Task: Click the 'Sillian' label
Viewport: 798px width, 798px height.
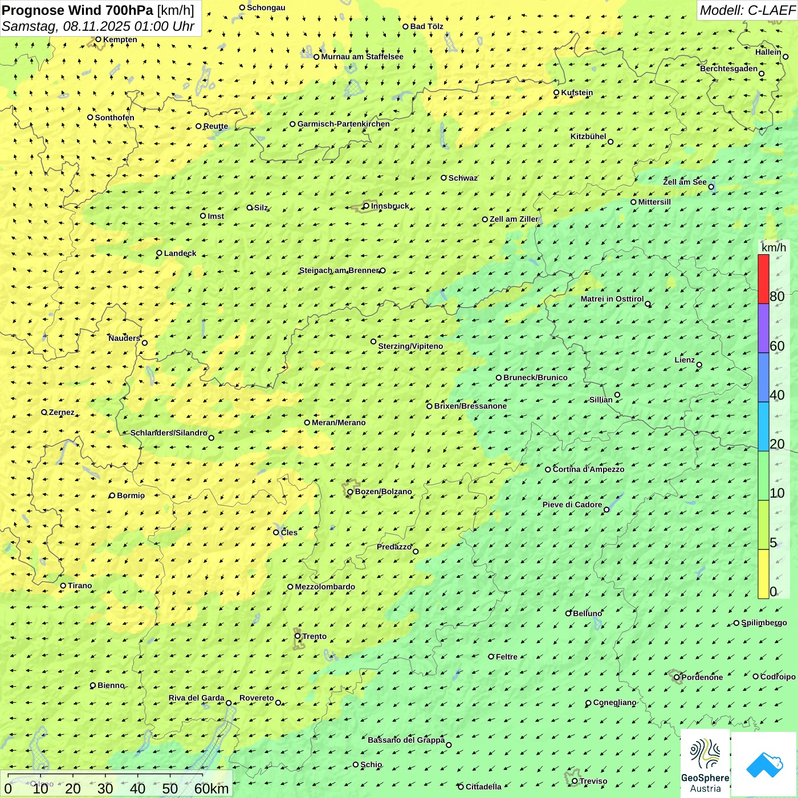Action: click(601, 400)
